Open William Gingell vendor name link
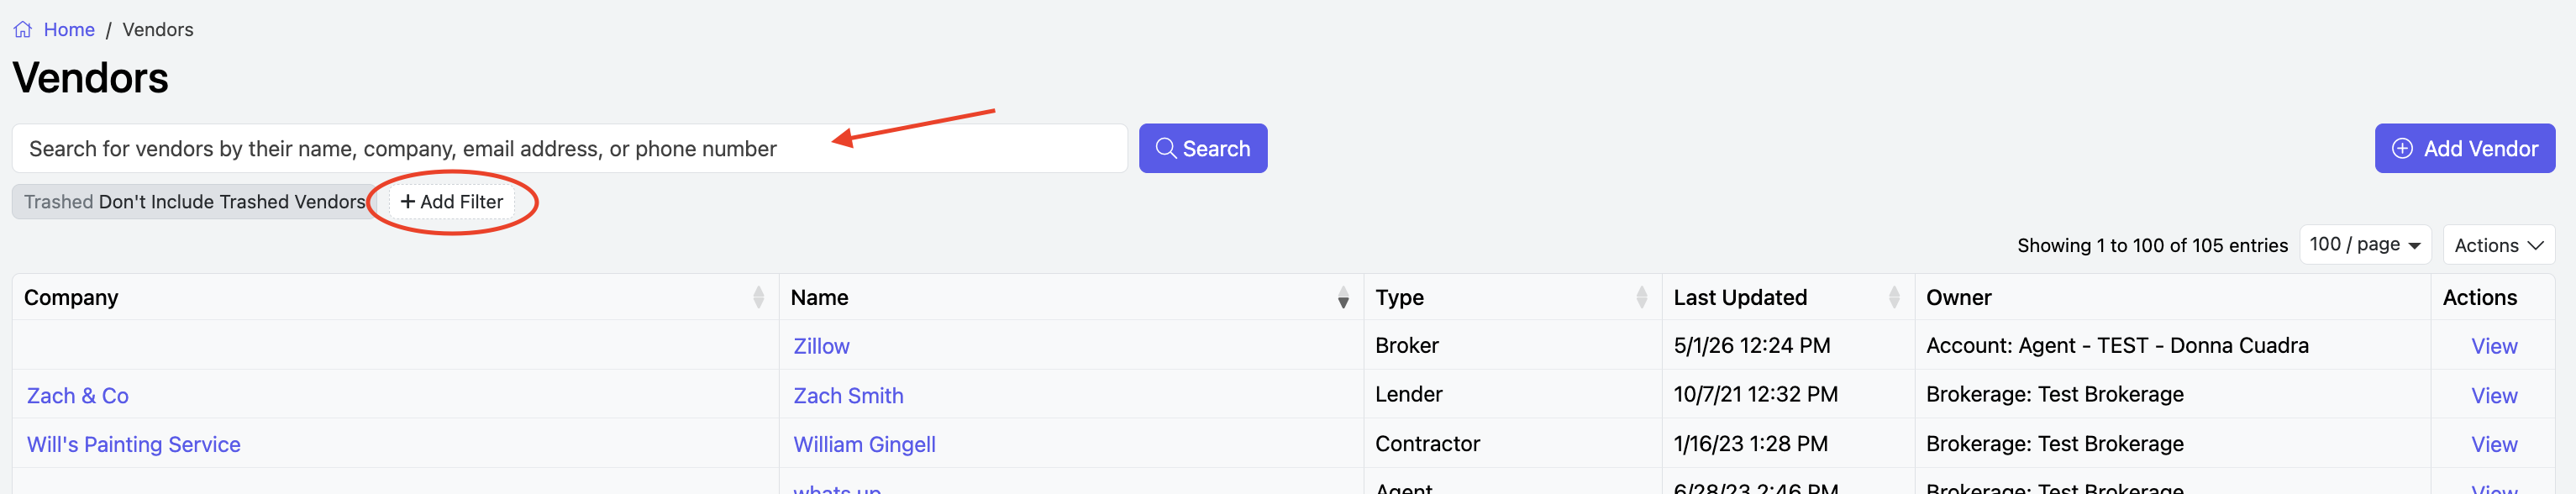2576x494 pixels. (x=864, y=444)
